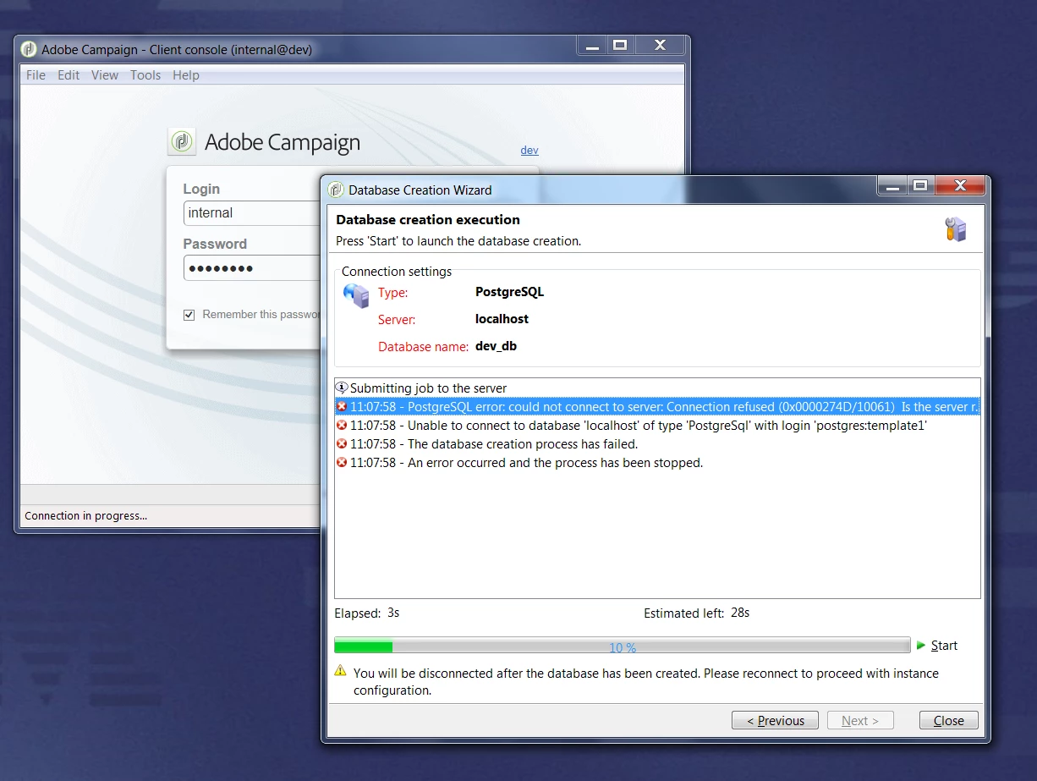This screenshot has height=781, width=1037.
Task: Click the Close button in wizard
Action: click(x=949, y=721)
